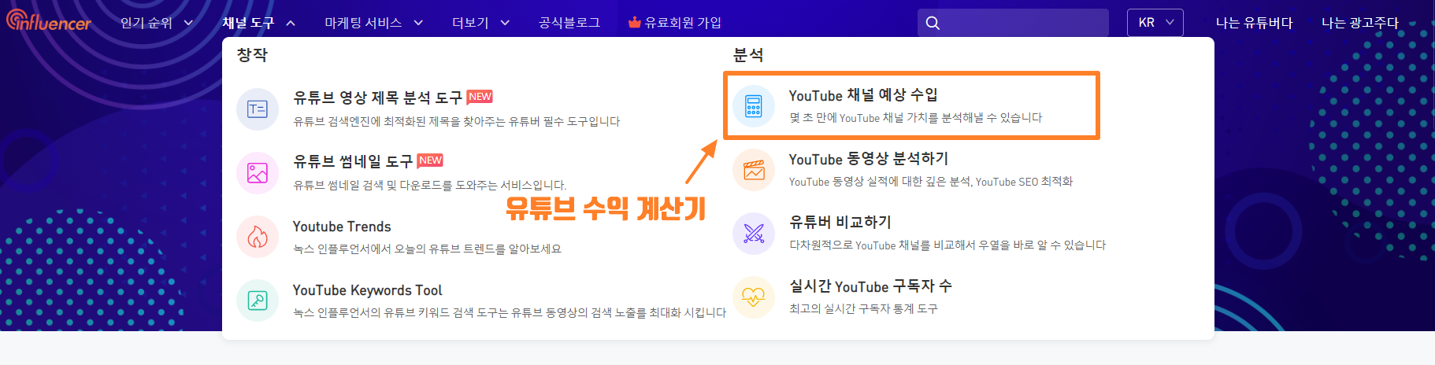Image resolution: width=1435 pixels, height=365 pixels.
Task: Click 나는 유튜버다 link
Action: pos(1254,23)
